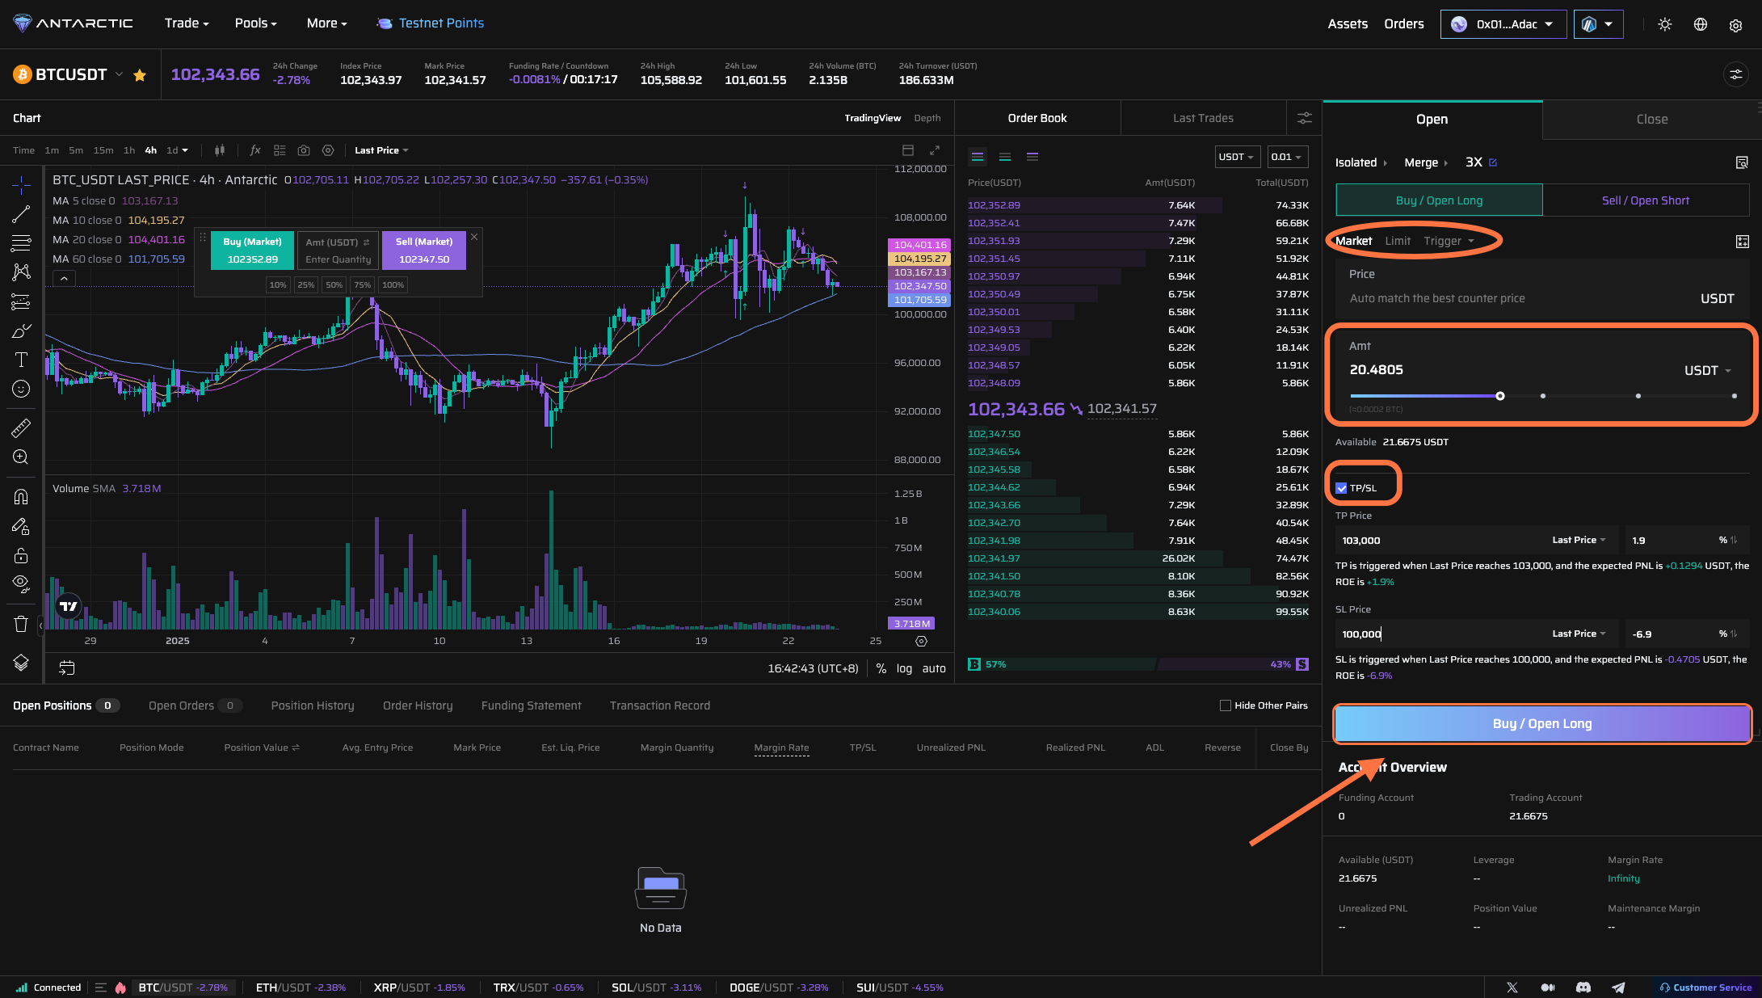
Task: Switch chart to fullscreen mode
Action: coord(935,150)
